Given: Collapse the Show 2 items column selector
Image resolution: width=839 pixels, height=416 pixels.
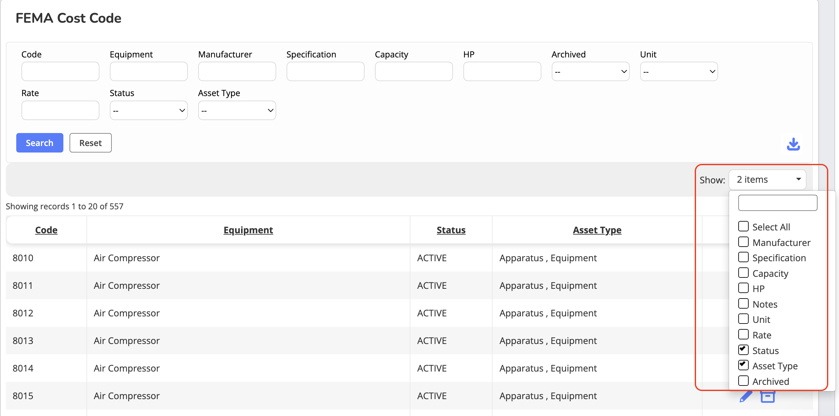Looking at the screenshot, I should (767, 179).
